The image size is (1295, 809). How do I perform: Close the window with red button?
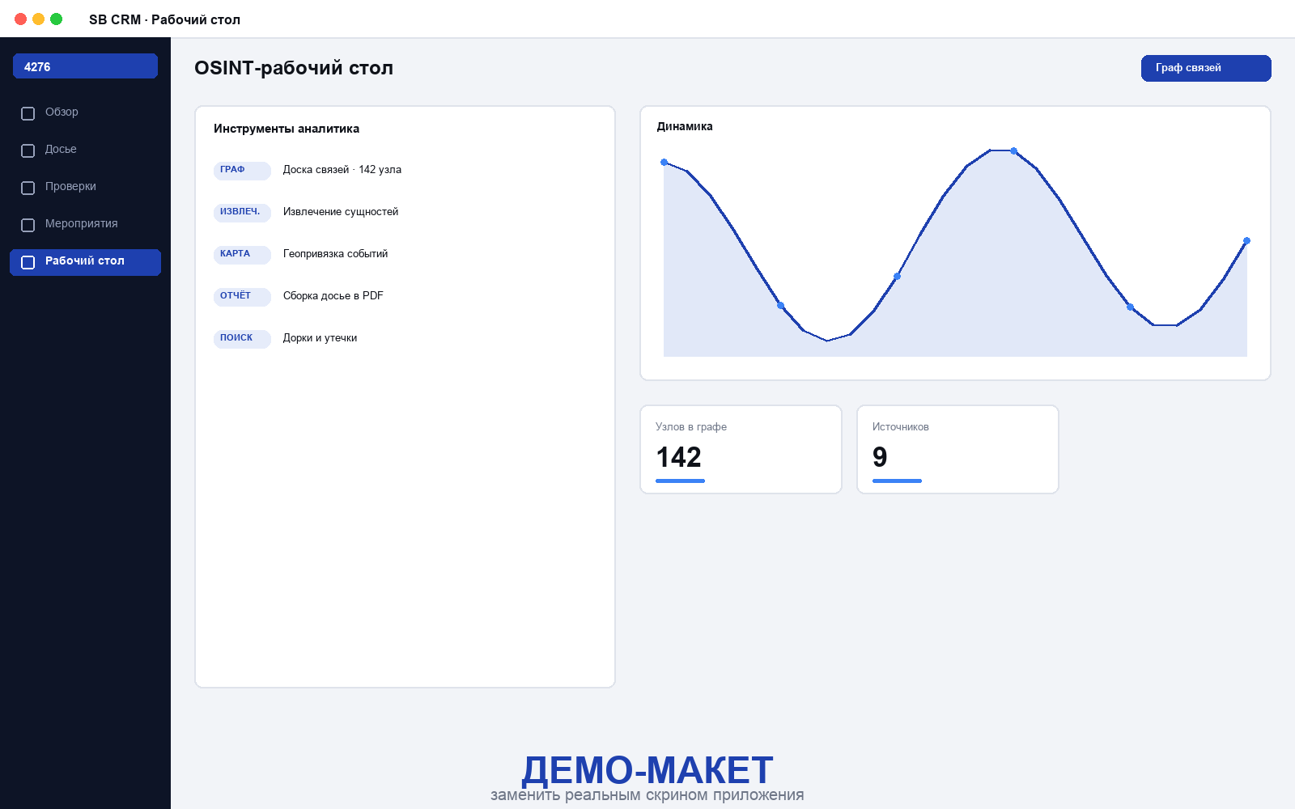pyautogui.click(x=21, y=19)
